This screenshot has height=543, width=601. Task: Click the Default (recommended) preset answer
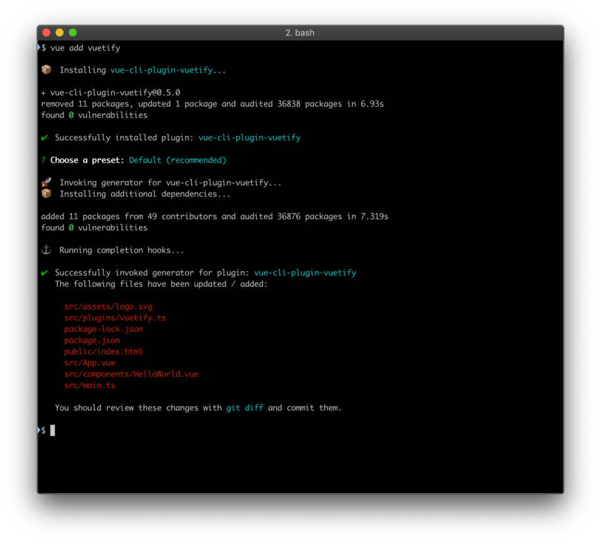point(177,160)
